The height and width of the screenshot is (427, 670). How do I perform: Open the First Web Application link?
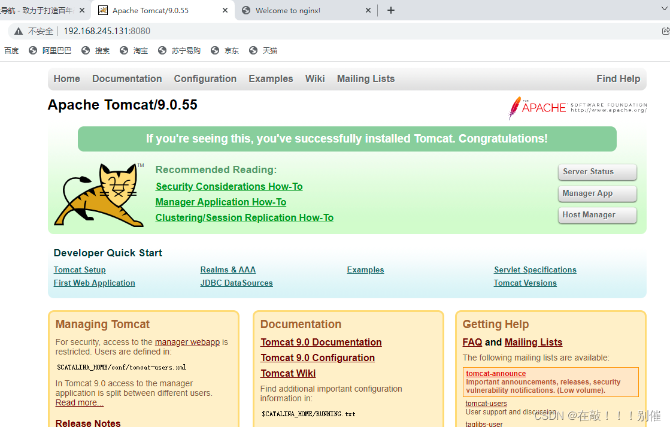[x=95, y=283]
